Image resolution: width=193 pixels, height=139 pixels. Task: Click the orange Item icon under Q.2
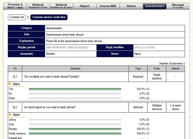[x=10, y=115]
